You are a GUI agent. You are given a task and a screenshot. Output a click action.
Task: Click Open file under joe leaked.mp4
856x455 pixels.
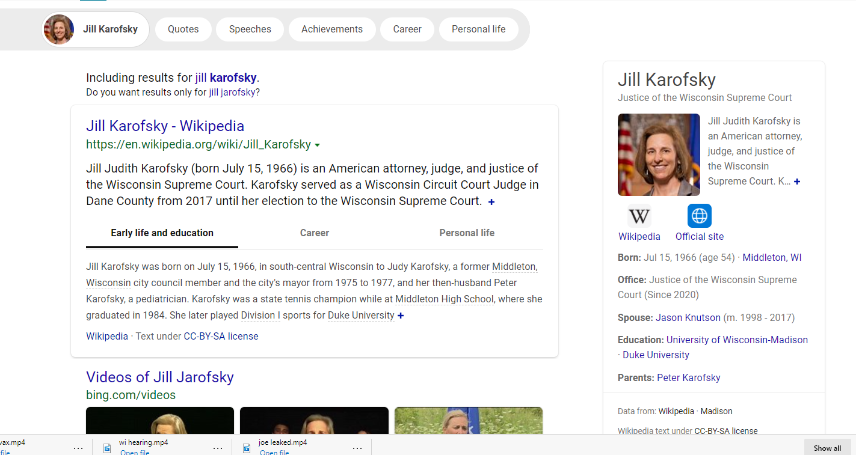tap(274, 453)
